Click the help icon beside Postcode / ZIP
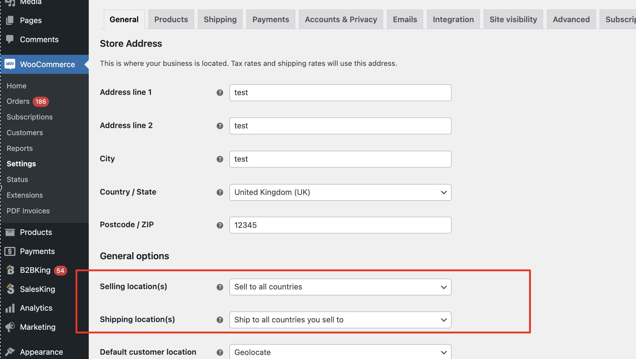 [x=220, y=225]
